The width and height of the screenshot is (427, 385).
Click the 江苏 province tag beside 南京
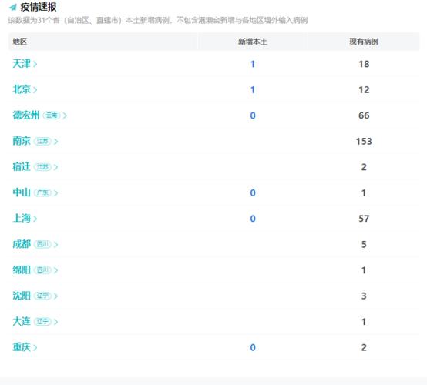(42, 141)
